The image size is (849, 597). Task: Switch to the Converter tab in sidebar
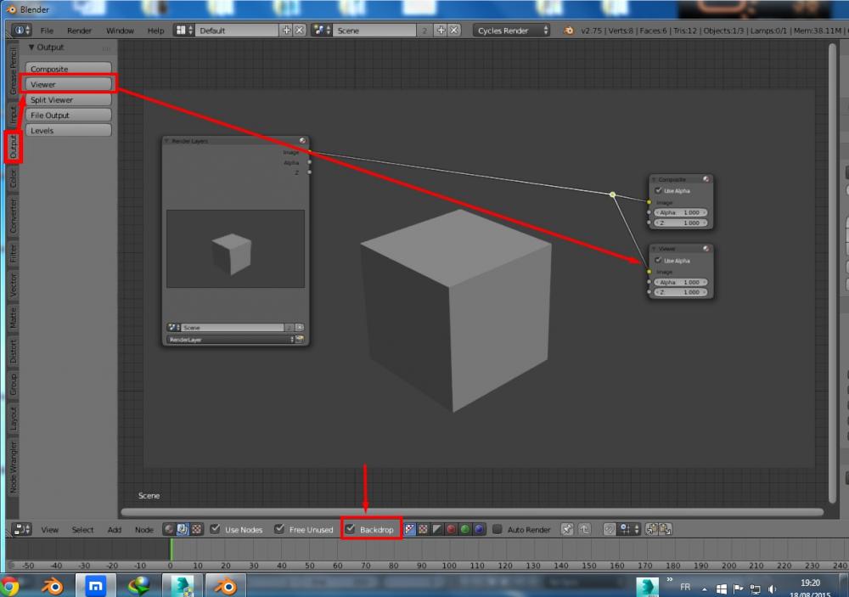pos(13,216)
